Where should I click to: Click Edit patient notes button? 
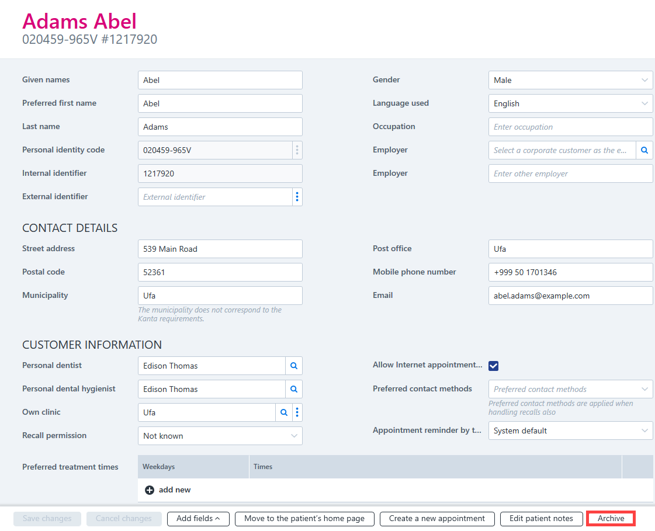pos(541,519)
